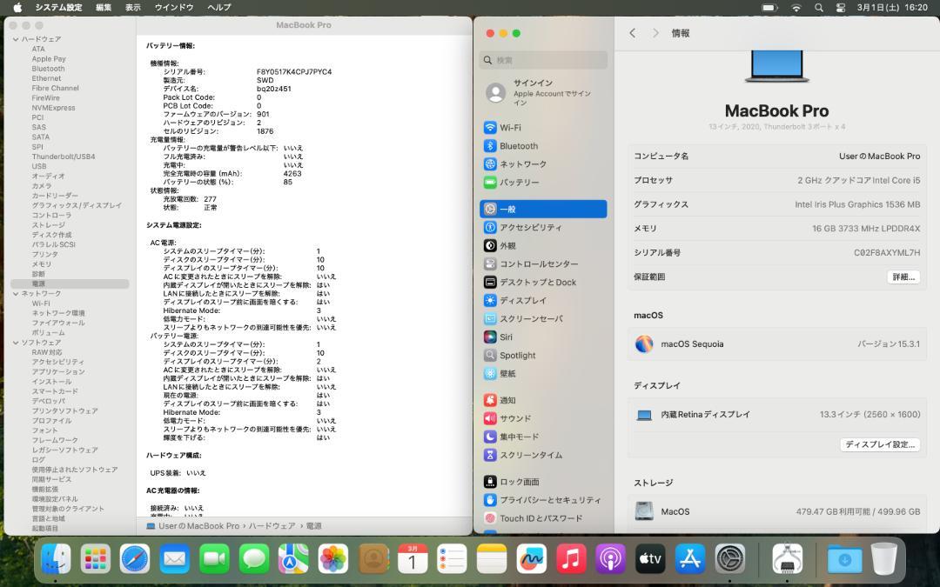Click 詳細... button for warranty coverage
This screenshot has width=940, height=587.
(x=903, y=277)
